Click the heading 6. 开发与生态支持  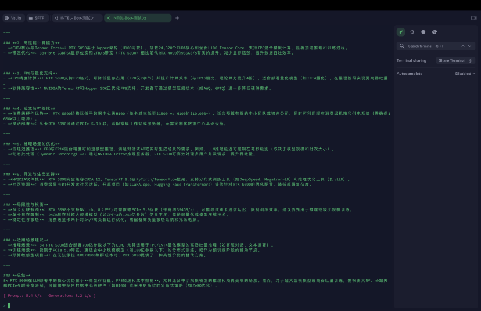point(31,174)
